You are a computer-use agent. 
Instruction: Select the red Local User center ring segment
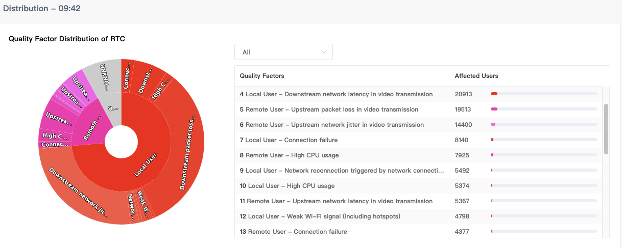tap(146, 166)
